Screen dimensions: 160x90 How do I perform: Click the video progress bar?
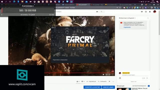coord(79,73)
